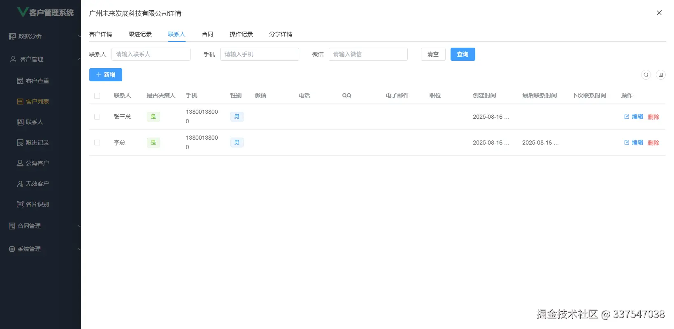Click the 职位 column header
Screen dimensions: 674x329
click(435, 95)
